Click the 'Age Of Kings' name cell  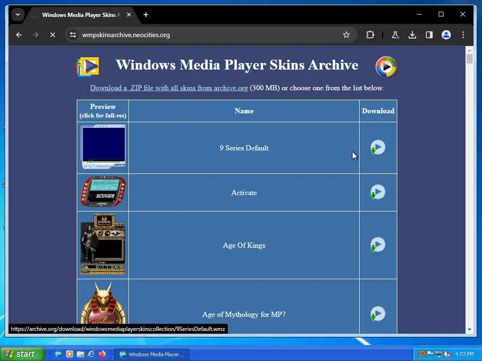tap(244, 245)
